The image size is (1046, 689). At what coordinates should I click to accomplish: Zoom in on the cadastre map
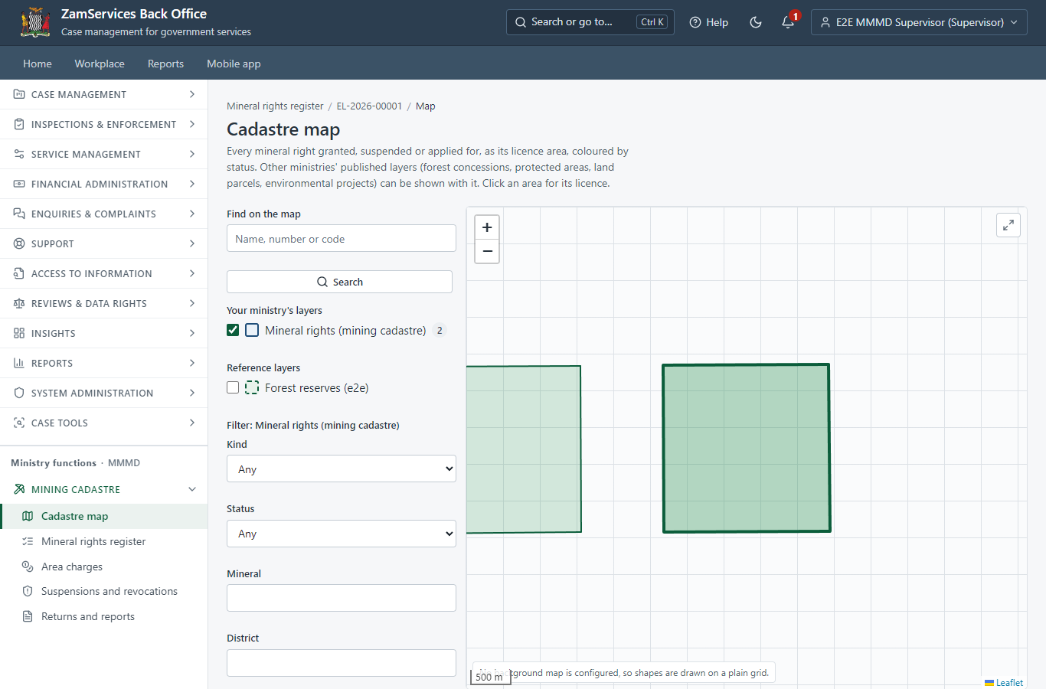[487, 227]
